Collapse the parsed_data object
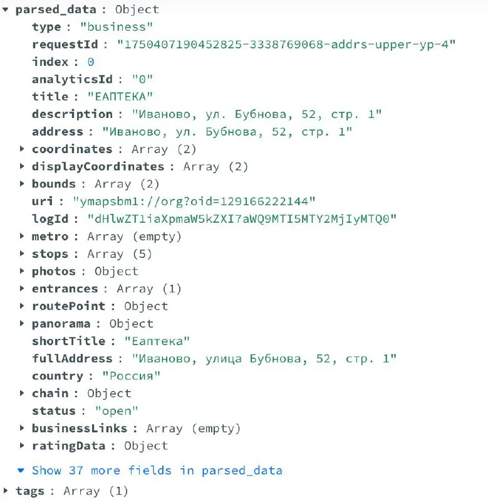Image resolution: width=488 pixels, height=502 pixels. (x=6, y=9)
